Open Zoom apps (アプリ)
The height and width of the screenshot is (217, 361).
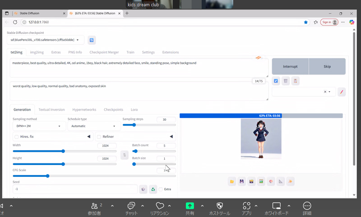coord(246,209)
